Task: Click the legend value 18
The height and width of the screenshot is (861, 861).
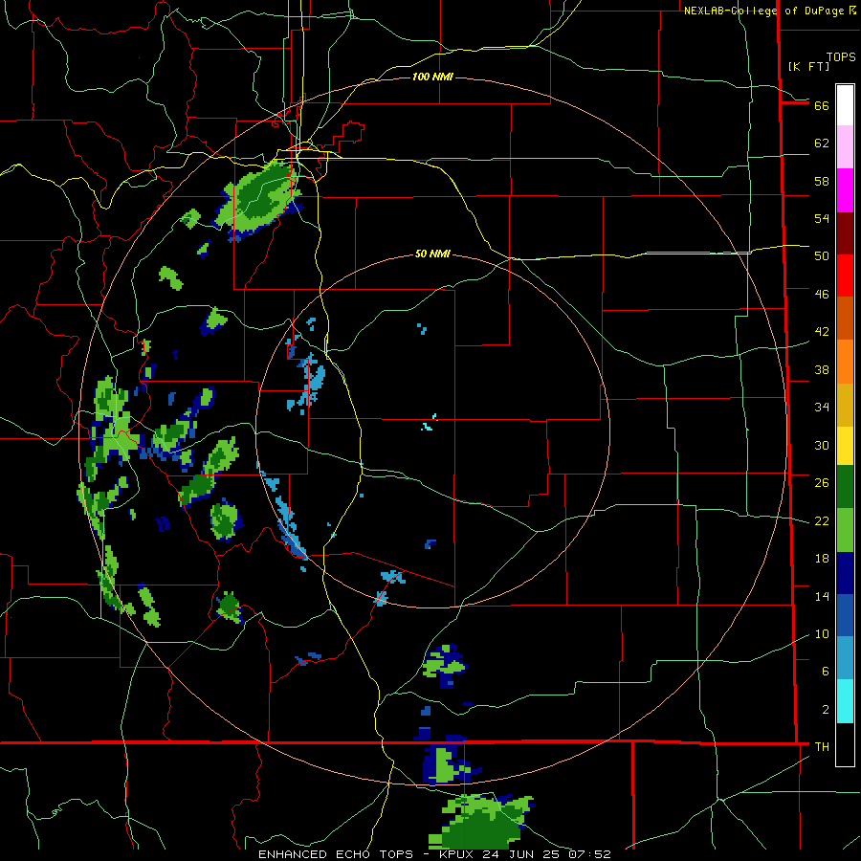Action: (x=822, y=559)
